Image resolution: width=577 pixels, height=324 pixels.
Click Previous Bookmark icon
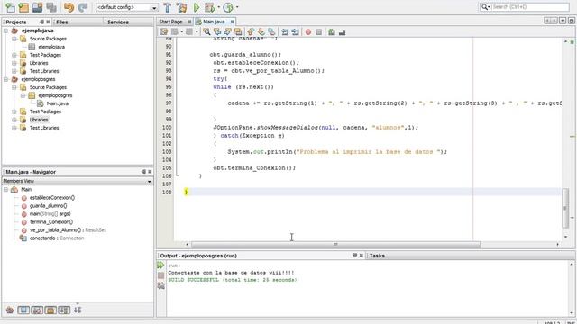[x=251, y=32]
